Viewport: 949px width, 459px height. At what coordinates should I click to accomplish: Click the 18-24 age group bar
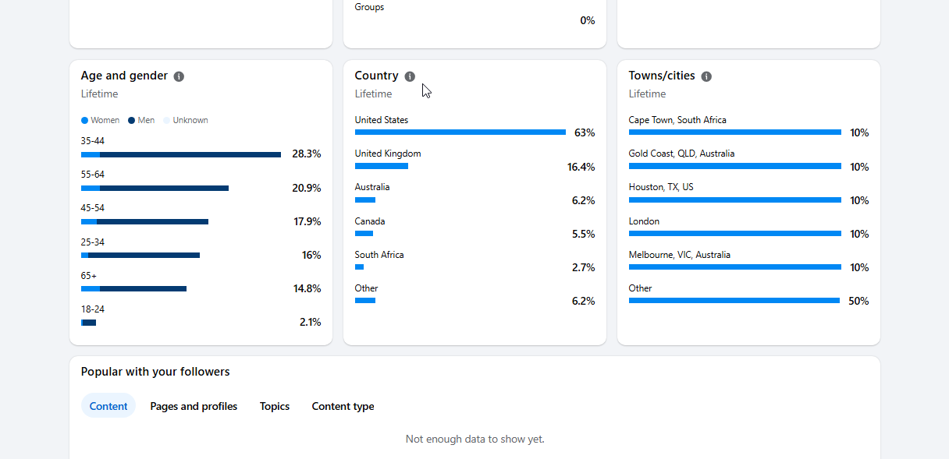89,322
